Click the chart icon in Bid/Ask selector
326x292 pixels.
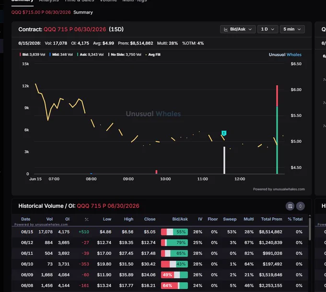click(226, 29)
